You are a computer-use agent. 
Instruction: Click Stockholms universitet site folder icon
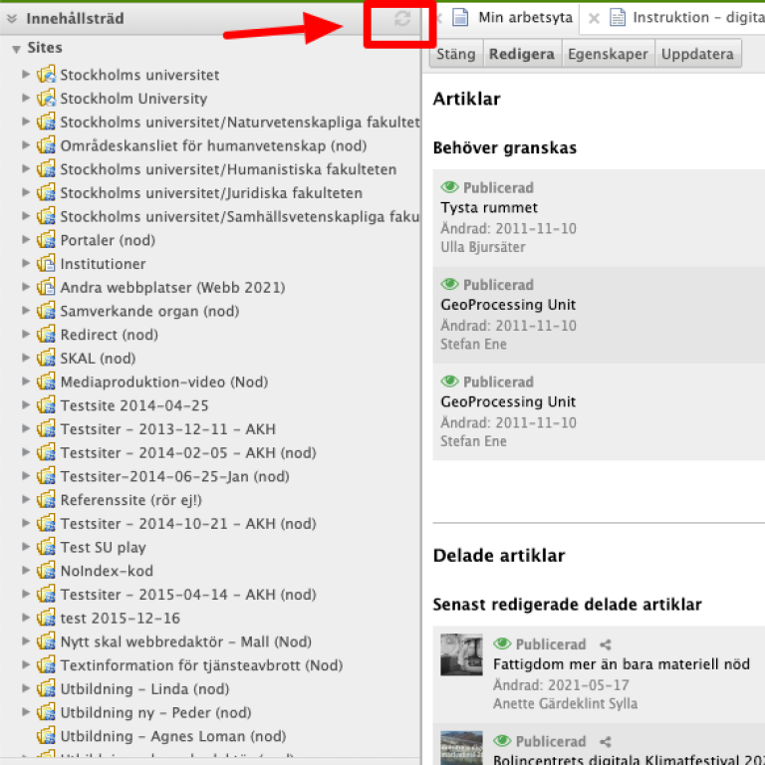[x=47, y=74]
